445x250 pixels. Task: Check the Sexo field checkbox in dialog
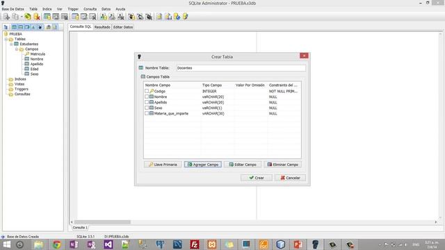pyautogui.click(x=147, y=108)
